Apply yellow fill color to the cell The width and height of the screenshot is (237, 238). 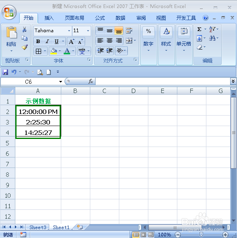pos(54,51)
